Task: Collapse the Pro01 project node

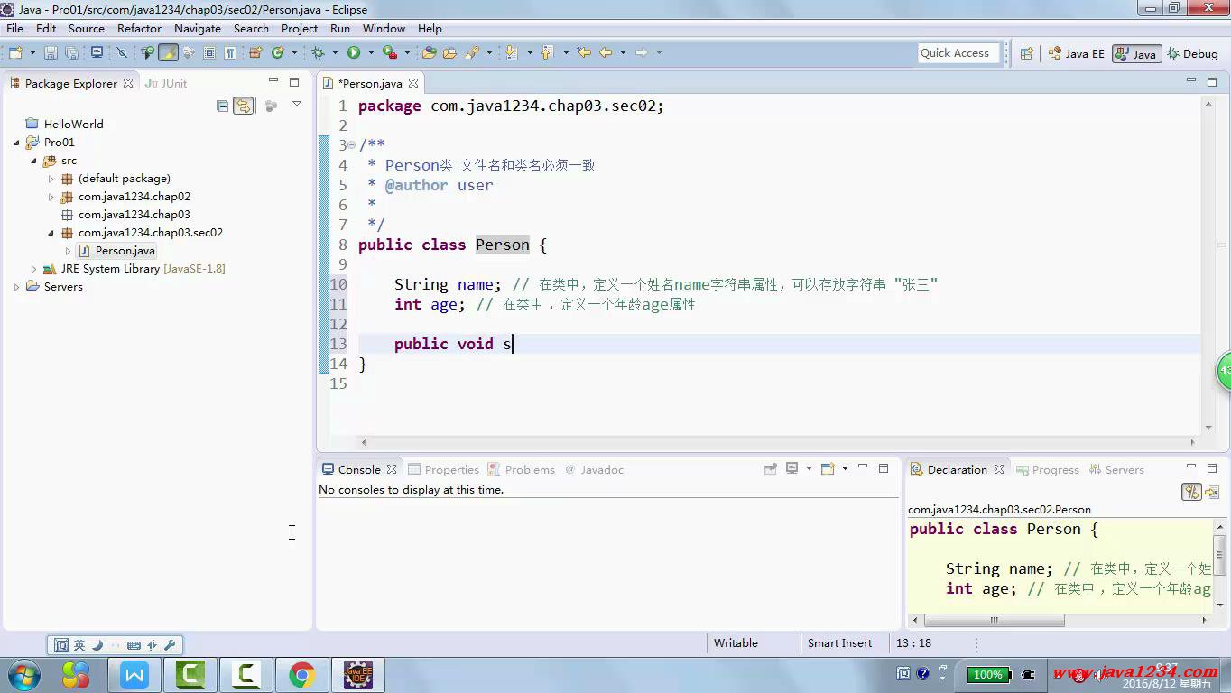Action: click(x=16, y=143)
